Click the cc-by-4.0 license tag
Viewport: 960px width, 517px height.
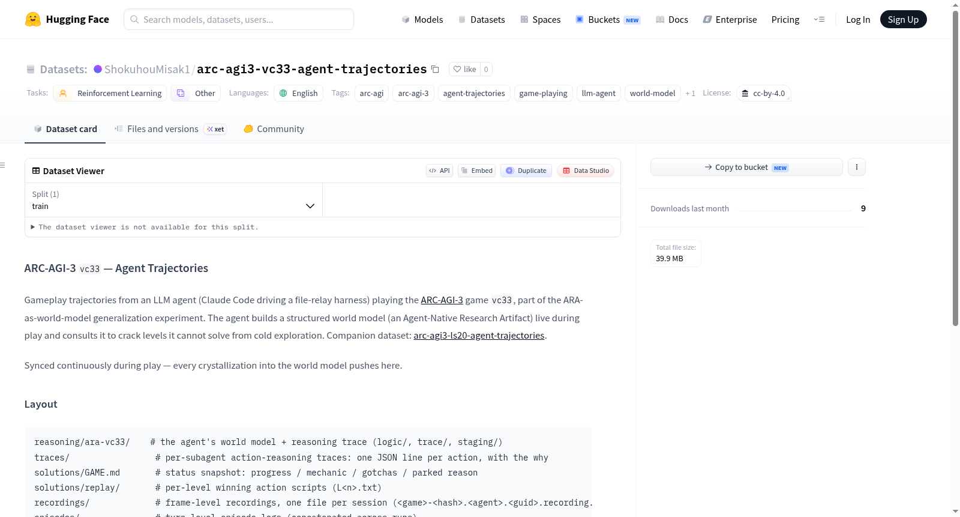pyautogui.click(x=763, y=93)
